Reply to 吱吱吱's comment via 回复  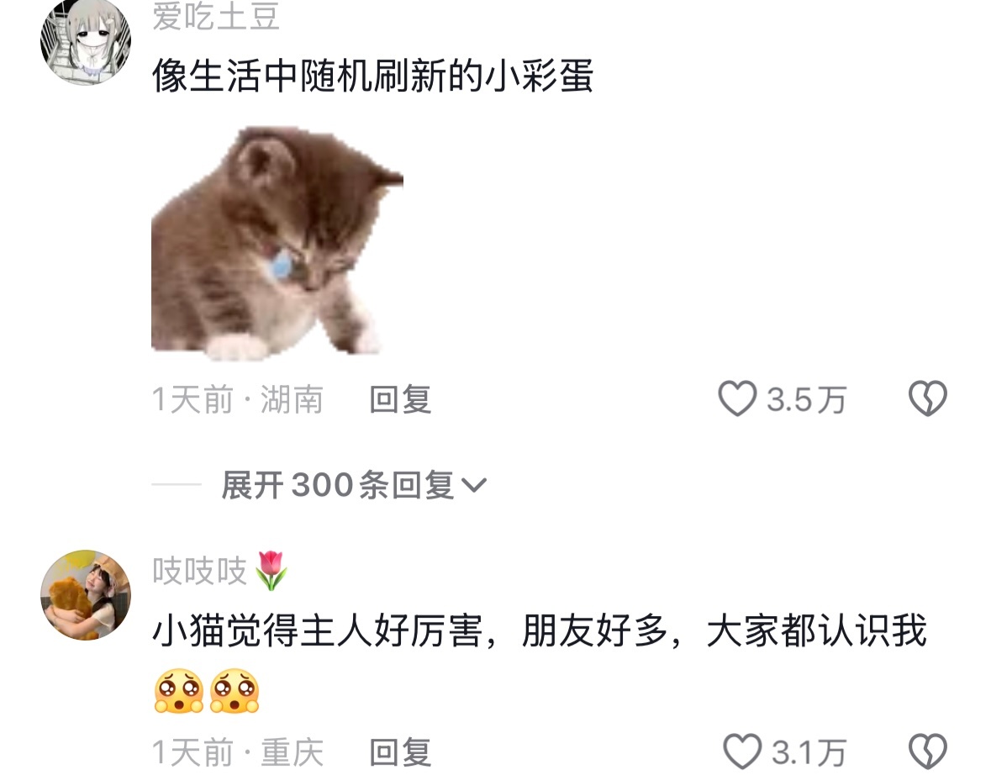pyautogui.click(x=400, y=752)
